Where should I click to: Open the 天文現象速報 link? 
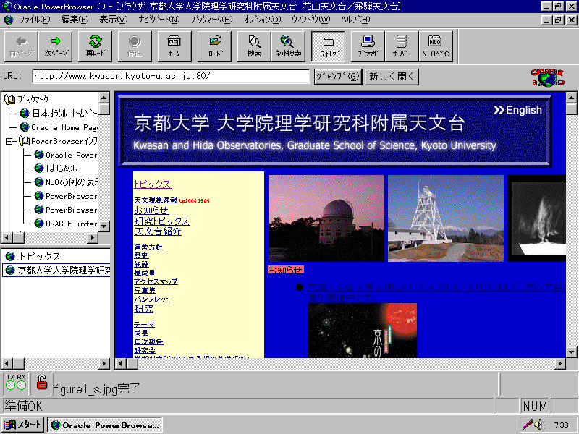click(156, 200)
